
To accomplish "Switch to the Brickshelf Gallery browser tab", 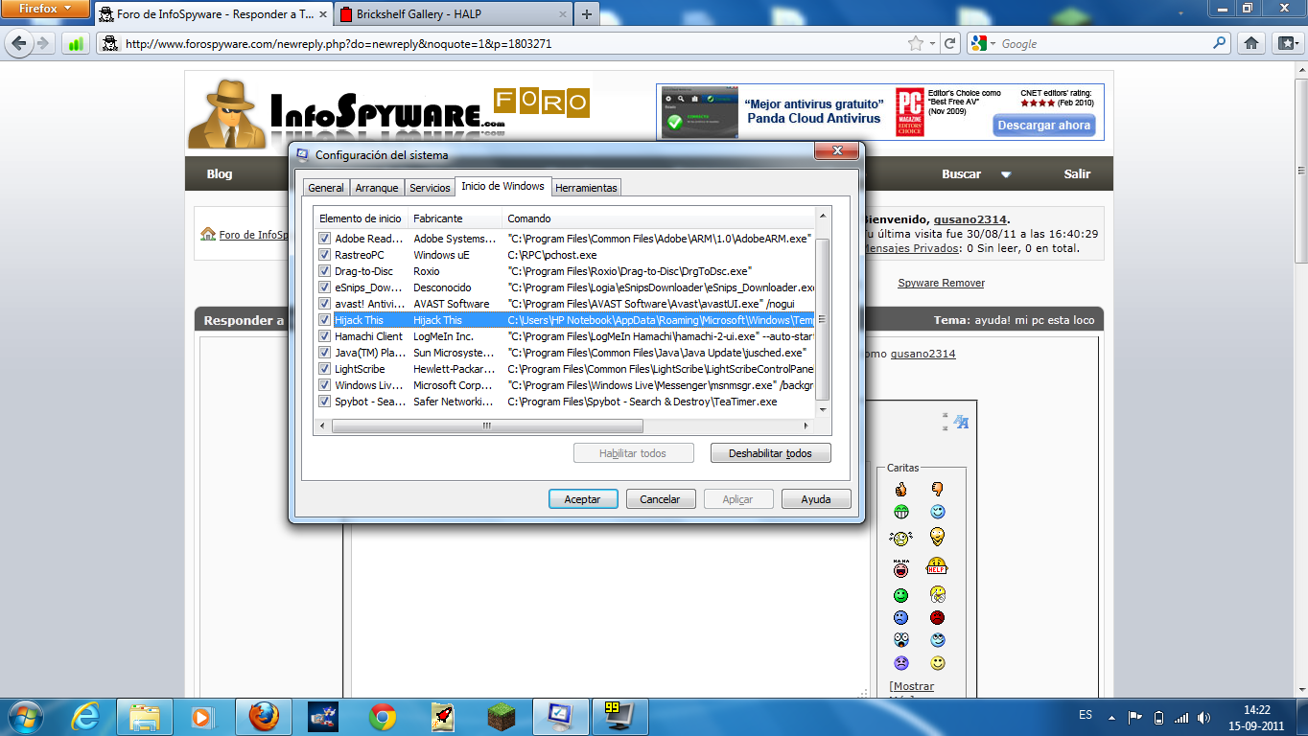I will click(454, 14).
